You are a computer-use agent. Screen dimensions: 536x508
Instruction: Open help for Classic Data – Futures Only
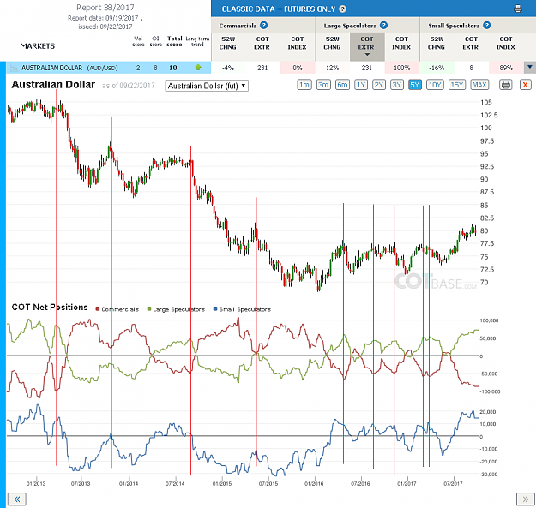pos(342,9)
